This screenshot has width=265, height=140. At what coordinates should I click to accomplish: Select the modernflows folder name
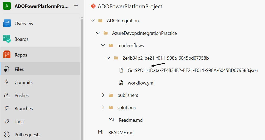tap(131, 46)
